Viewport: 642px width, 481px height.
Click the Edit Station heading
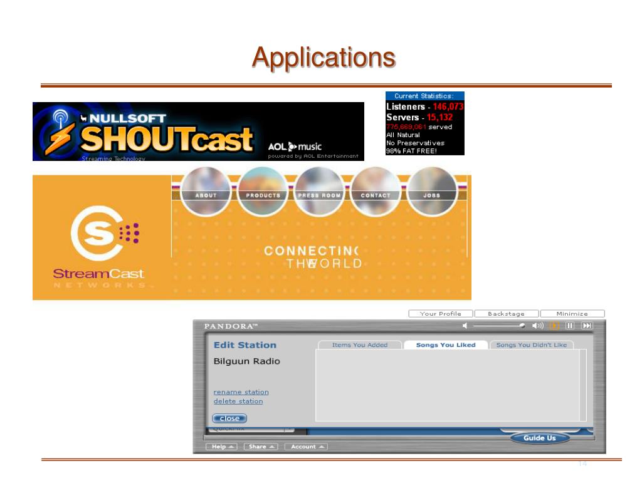click(245, 345)
